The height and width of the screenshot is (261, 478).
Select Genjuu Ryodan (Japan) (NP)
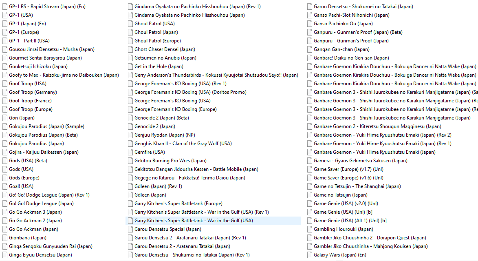coord(165,135)
